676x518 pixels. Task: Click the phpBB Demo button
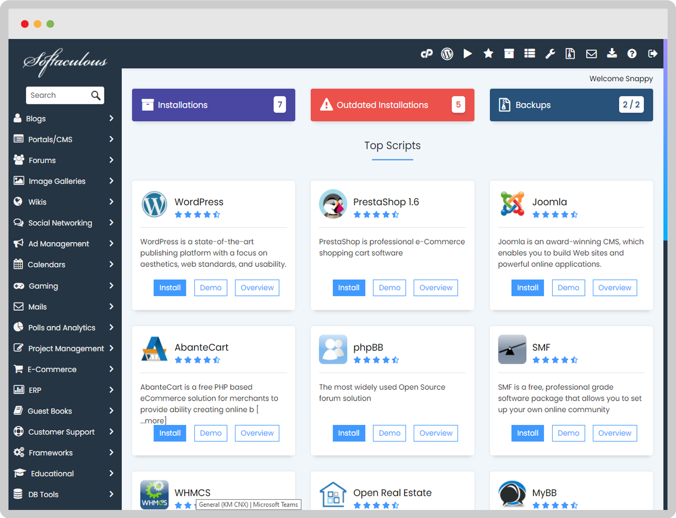point(389,433)
